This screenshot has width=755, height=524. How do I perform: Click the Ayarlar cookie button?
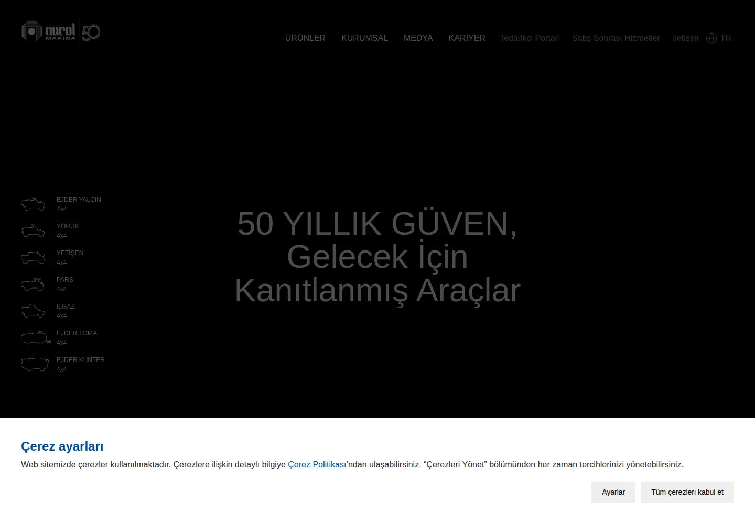[x=613, y=492]
